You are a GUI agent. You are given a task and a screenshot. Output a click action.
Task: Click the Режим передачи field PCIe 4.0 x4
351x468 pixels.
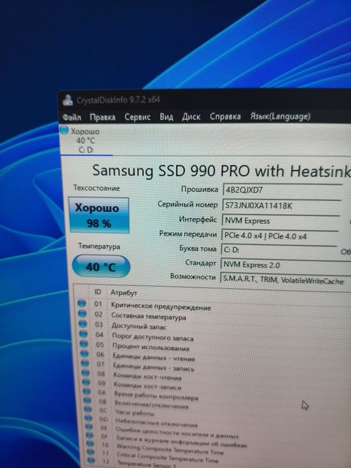pyautogui.click(x=279, y=236)
